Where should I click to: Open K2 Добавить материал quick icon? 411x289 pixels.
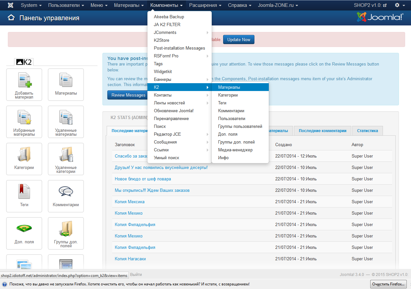coord(24,84)
